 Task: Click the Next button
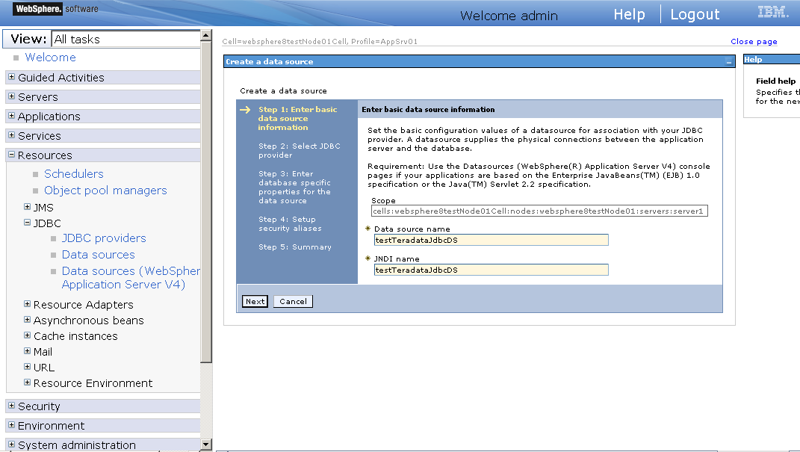[254, 301]
